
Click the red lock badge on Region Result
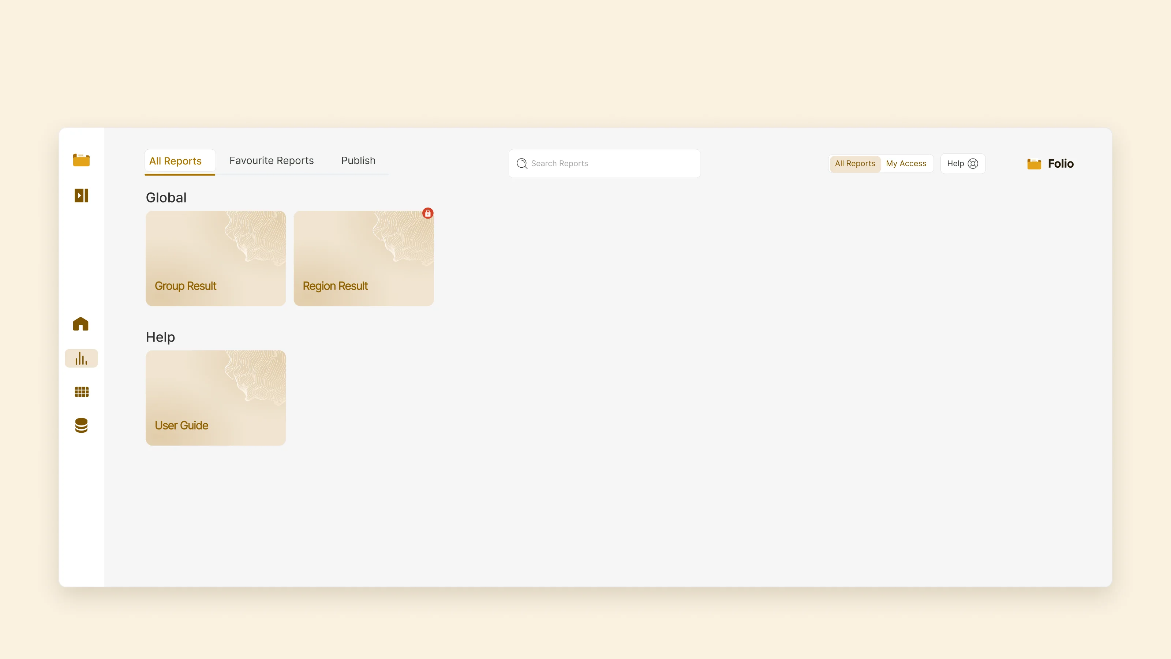click(428, 213)
